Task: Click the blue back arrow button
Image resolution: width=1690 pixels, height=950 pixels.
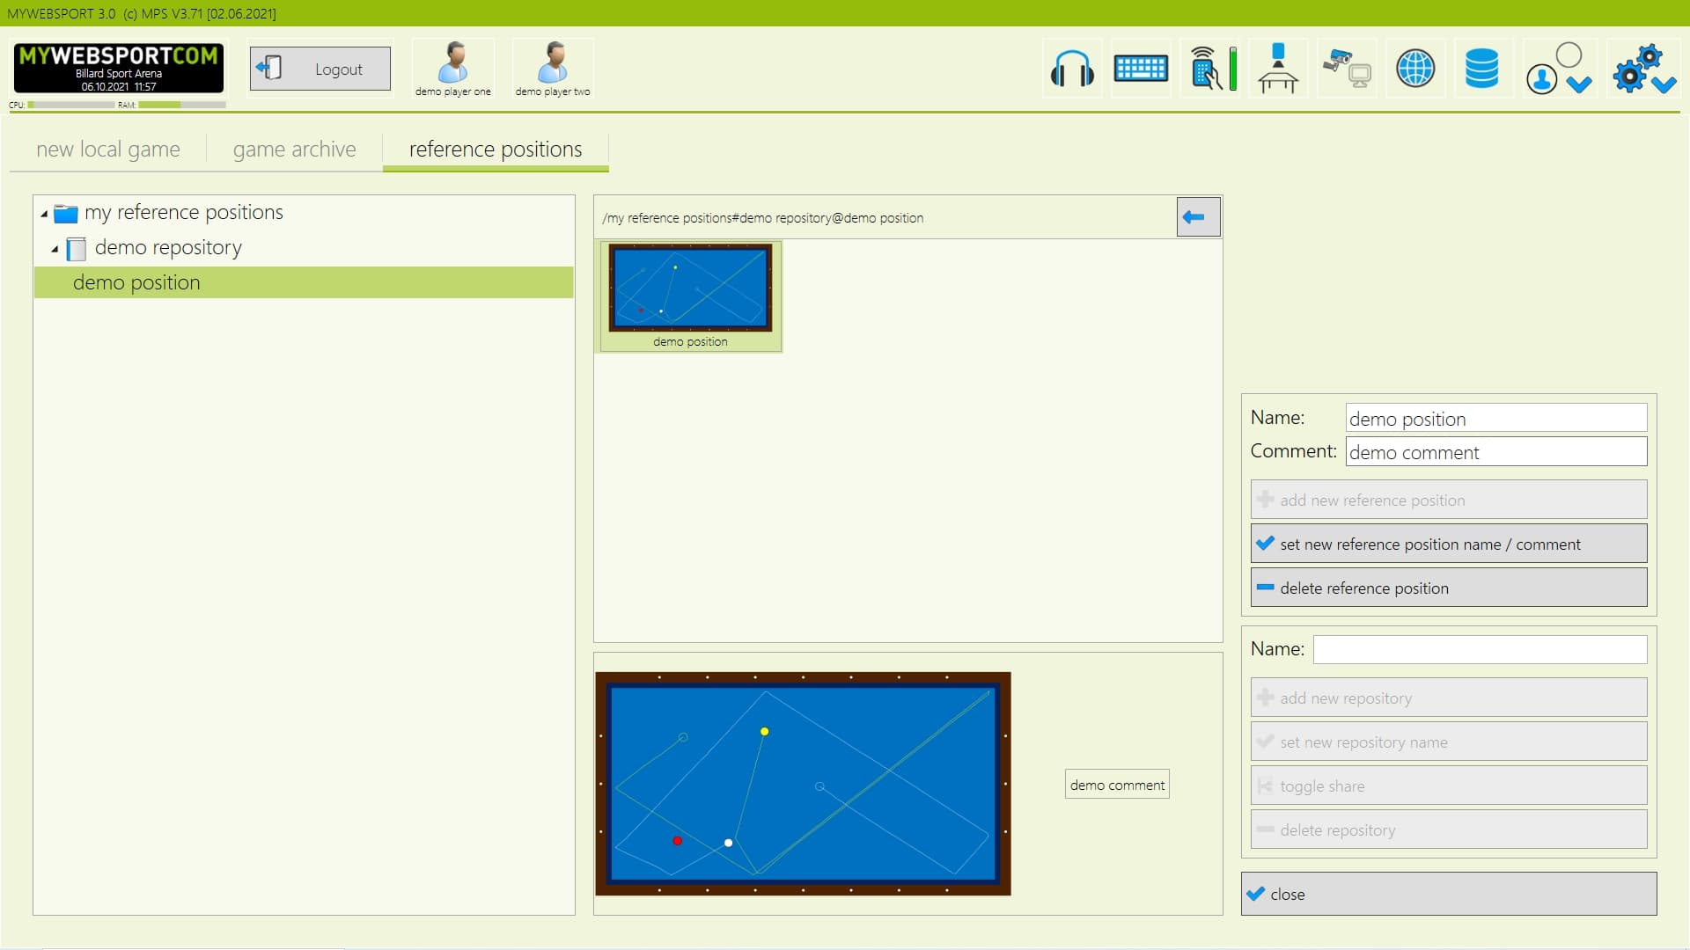Action: (1198, 217)
